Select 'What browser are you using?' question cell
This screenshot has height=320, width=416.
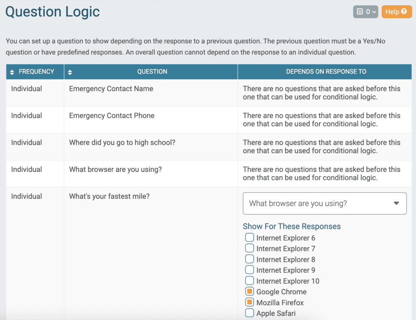point(151,173)
